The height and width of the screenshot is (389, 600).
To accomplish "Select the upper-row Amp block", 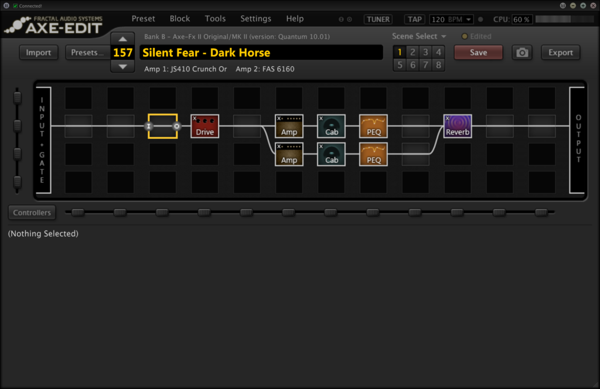I will click(x=289, y=126).
